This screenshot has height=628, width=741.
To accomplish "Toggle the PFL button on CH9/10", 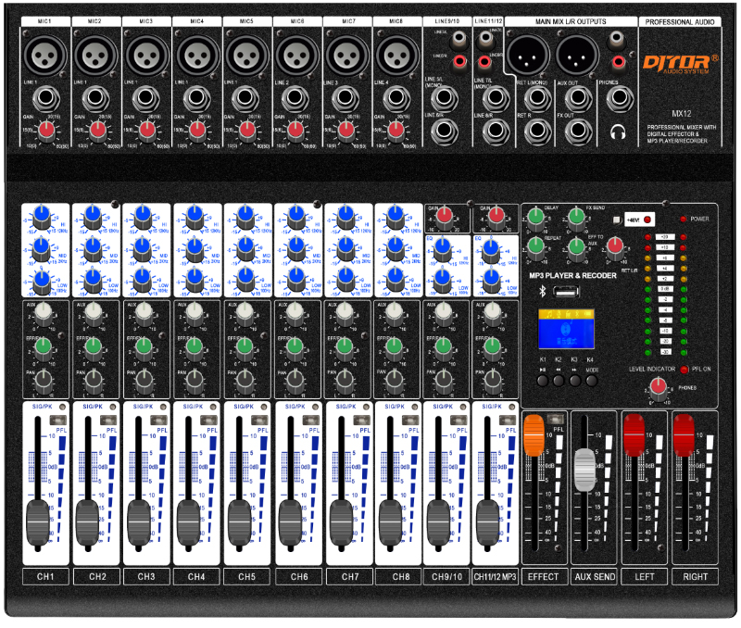I will [x=458, y=420].
